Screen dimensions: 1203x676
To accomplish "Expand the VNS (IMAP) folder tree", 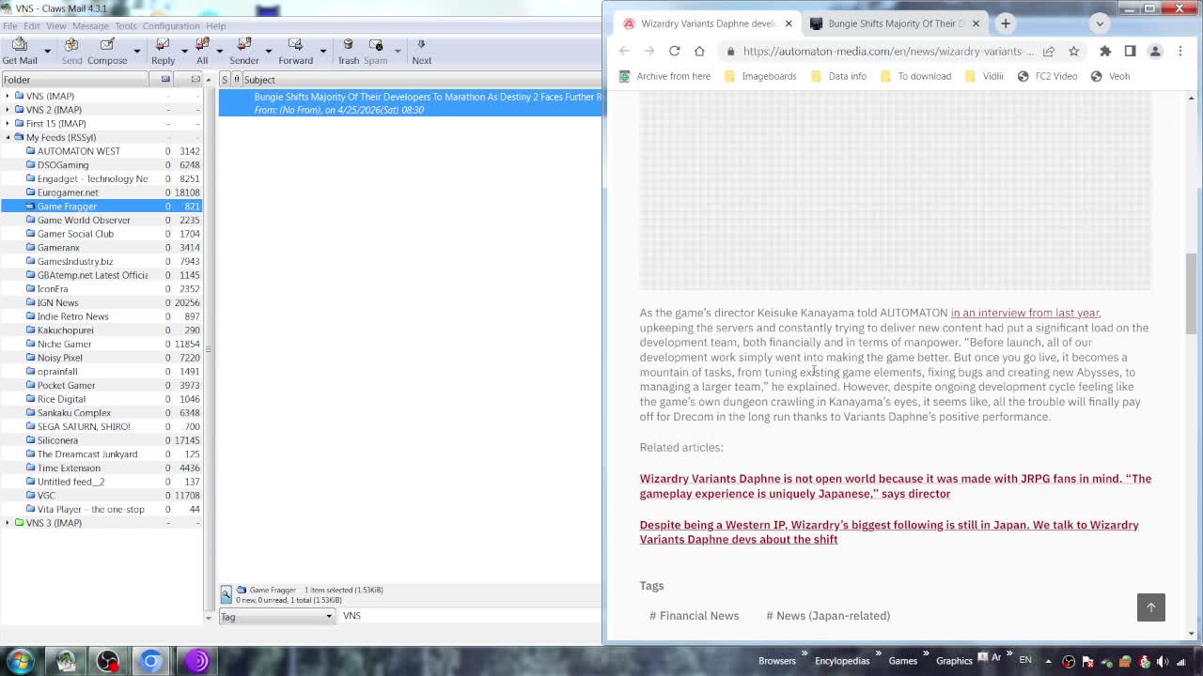I will (8, 96).
